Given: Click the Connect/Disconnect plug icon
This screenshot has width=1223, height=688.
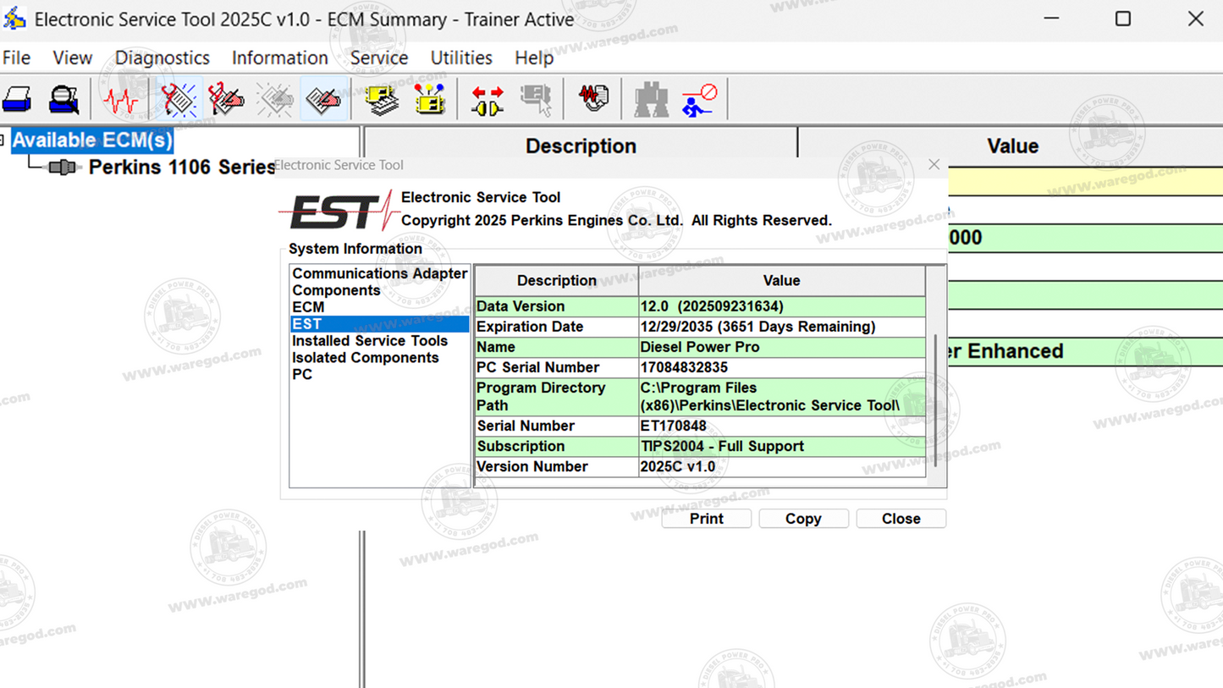Looking at the screenshot, I should pyautogui.click(x=488, y=100).
